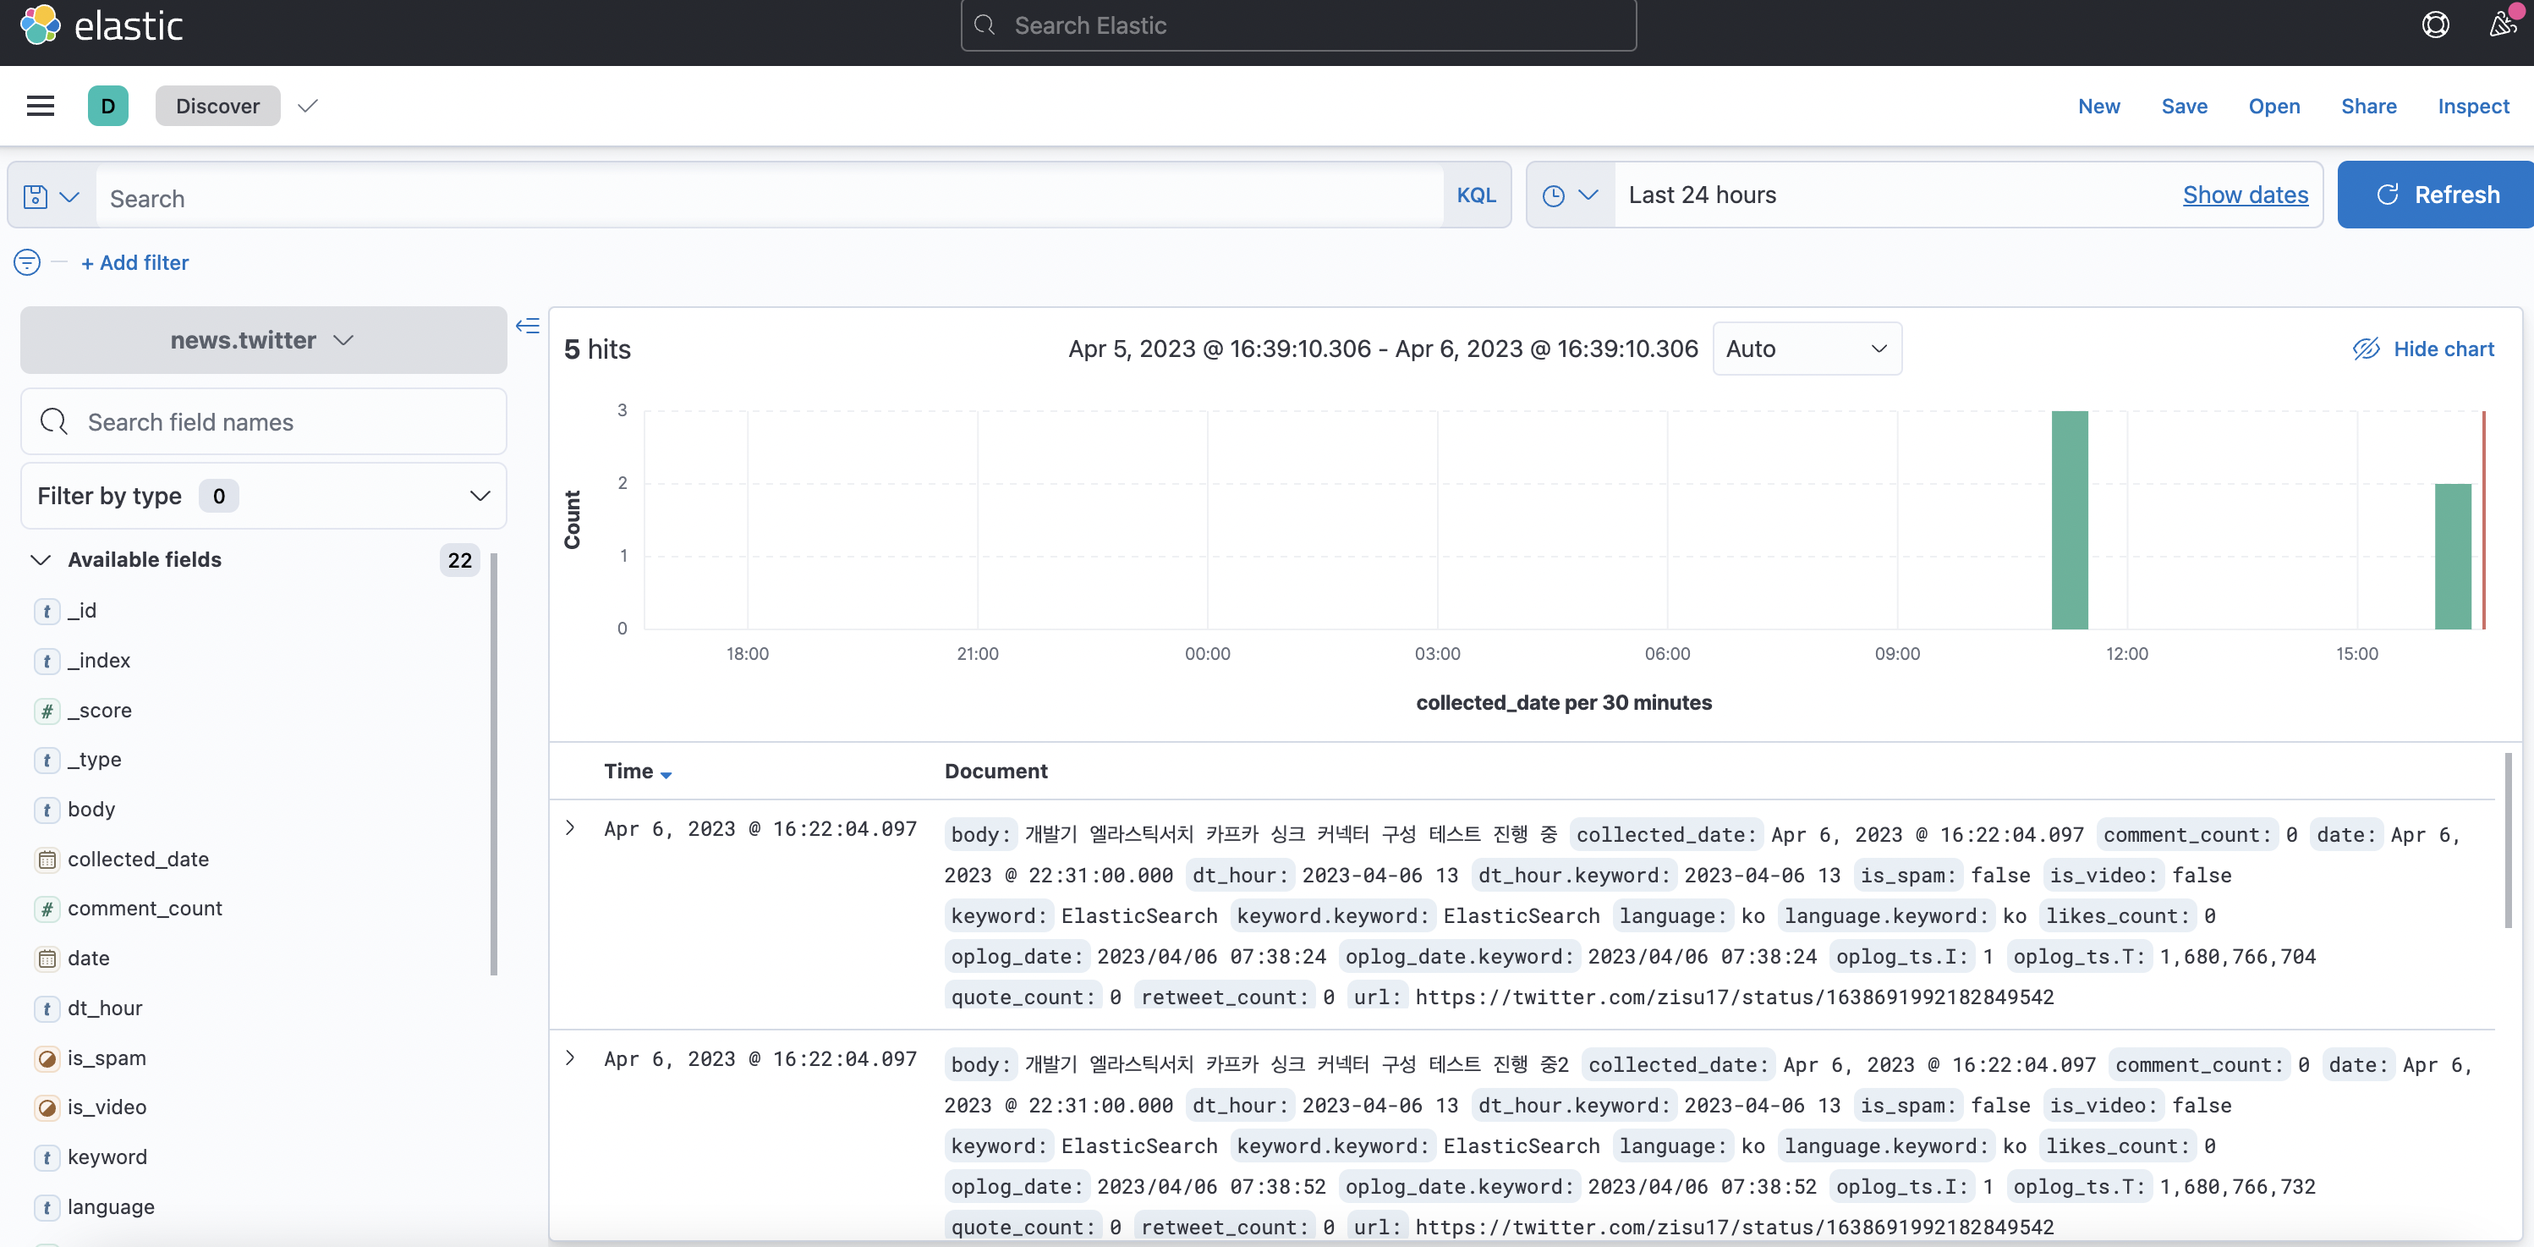Screen dimensions: 2534x1247
Task: Open the hamburger navigation menu
Action: (41, 107)
